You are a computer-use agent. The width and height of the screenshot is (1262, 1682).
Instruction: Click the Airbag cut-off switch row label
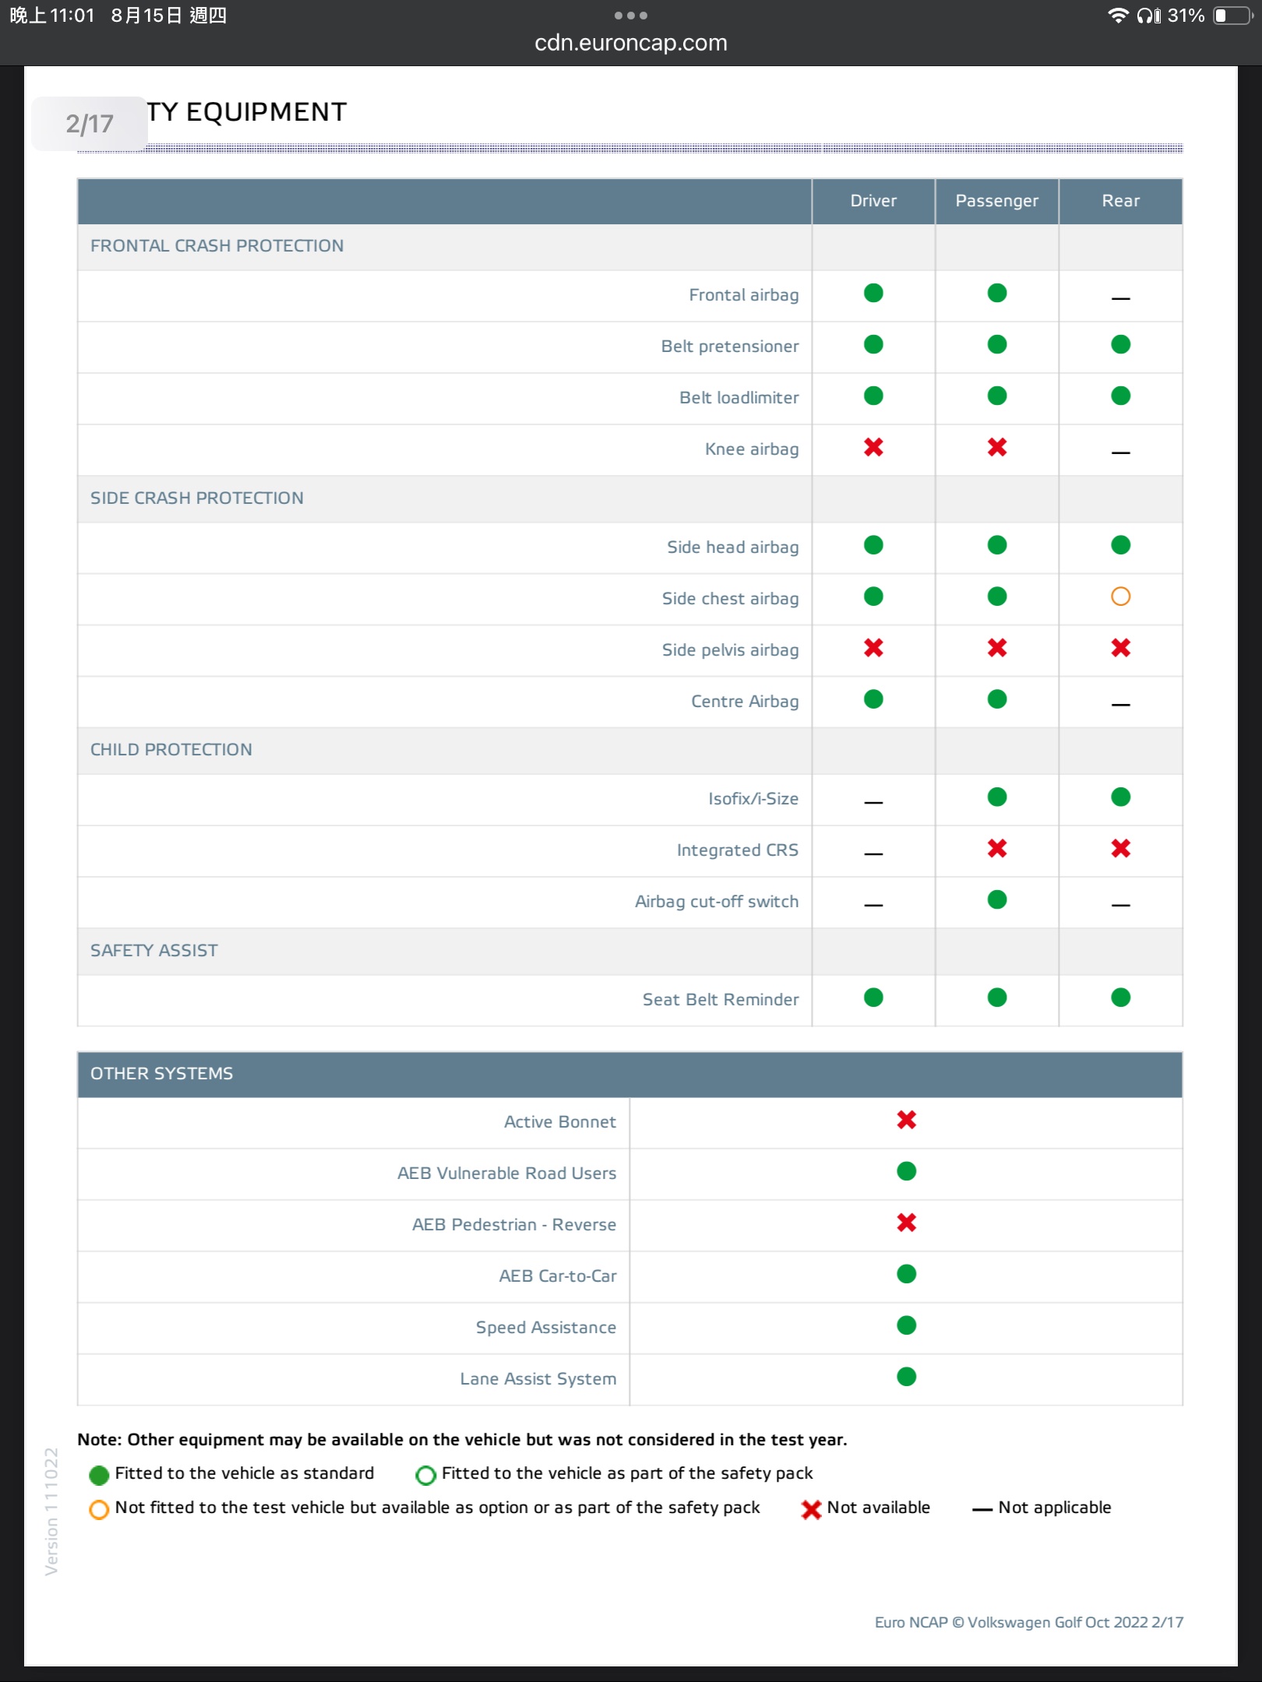tap(717, 902)
